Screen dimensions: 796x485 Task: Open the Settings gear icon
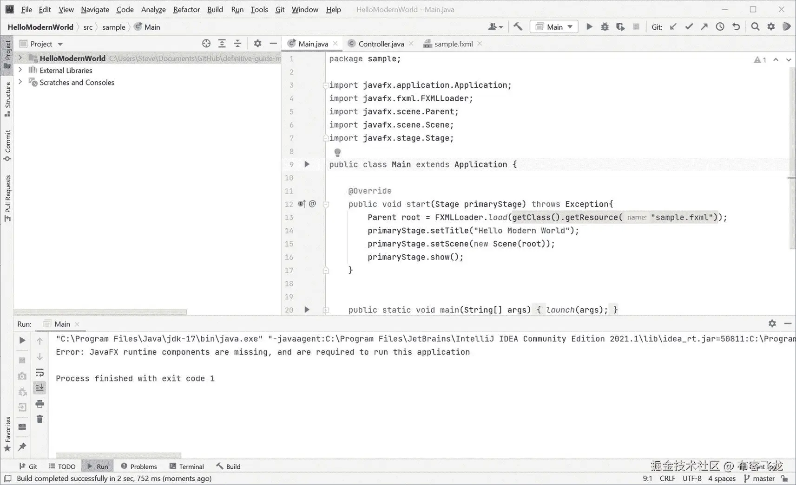(771, 26)
